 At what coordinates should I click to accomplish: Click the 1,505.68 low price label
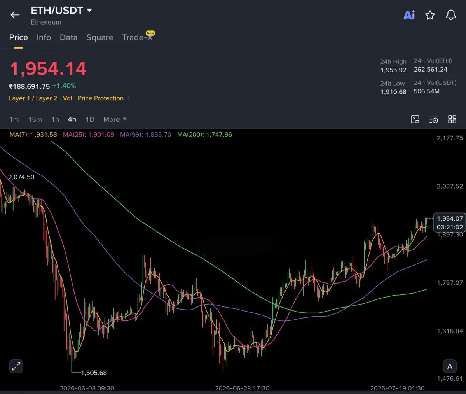(94, 373)
